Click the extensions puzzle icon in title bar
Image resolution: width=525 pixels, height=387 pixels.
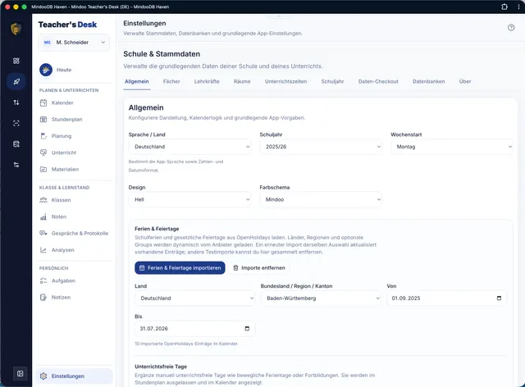pos(504,7)
